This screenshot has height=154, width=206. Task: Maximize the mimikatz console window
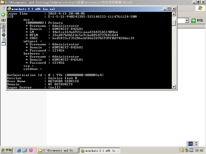(x=169, y=9)
